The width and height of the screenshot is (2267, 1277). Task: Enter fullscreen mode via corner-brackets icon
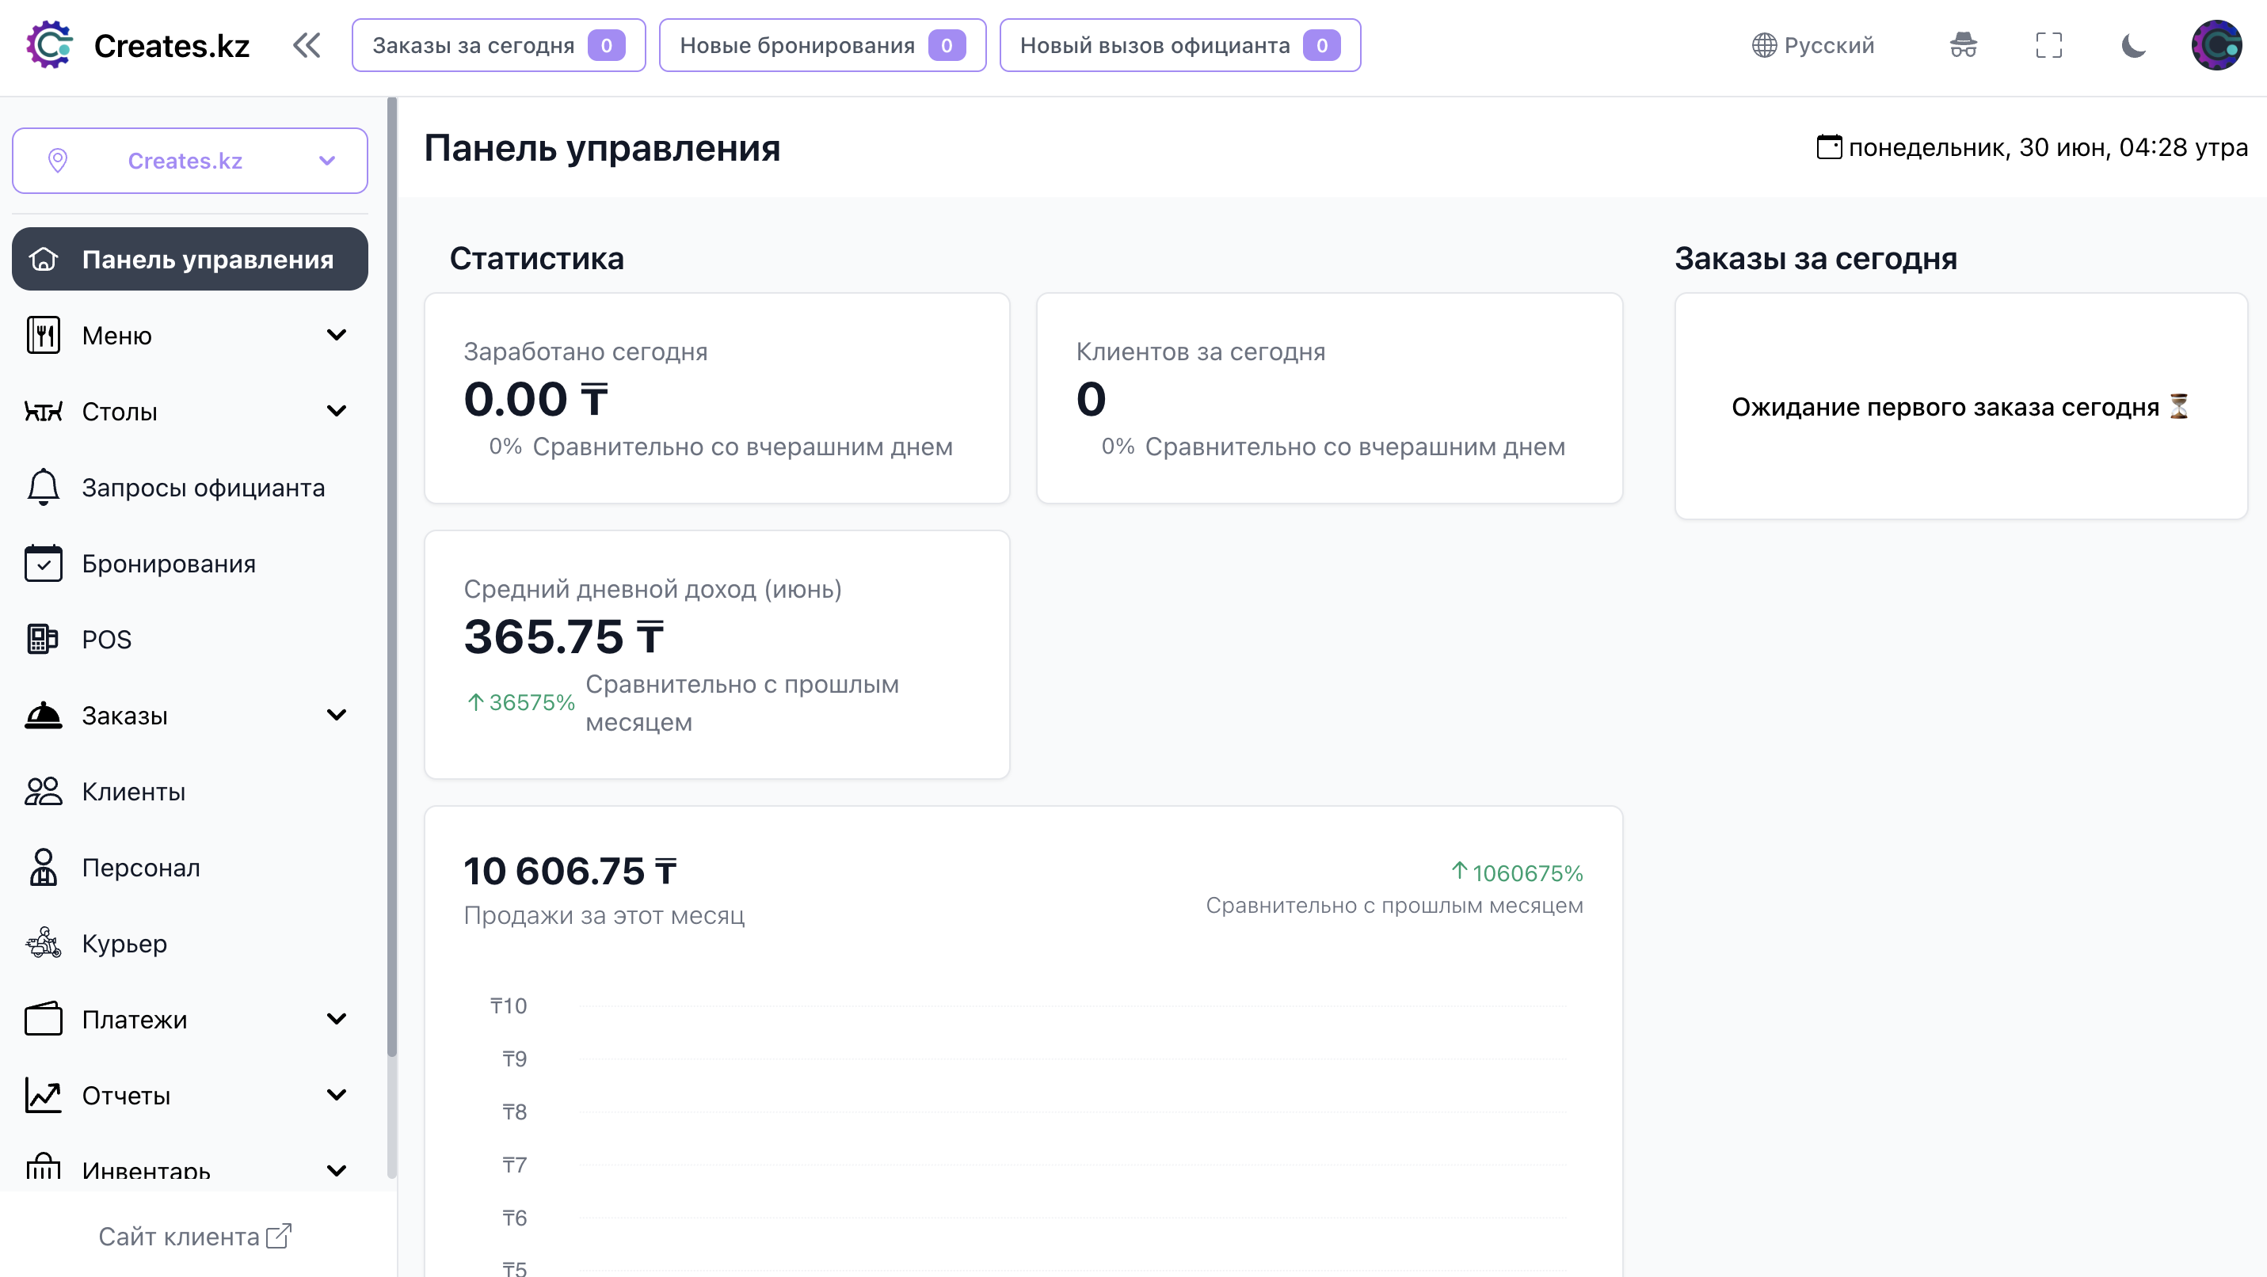point(2048,45)
